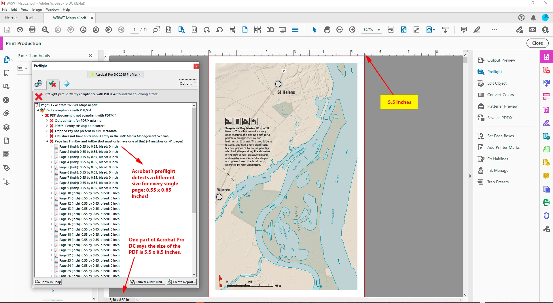This screenshot has width=553, height=303.
Task: Click the upload to cloud icon
Action: [x=20, y=30]
